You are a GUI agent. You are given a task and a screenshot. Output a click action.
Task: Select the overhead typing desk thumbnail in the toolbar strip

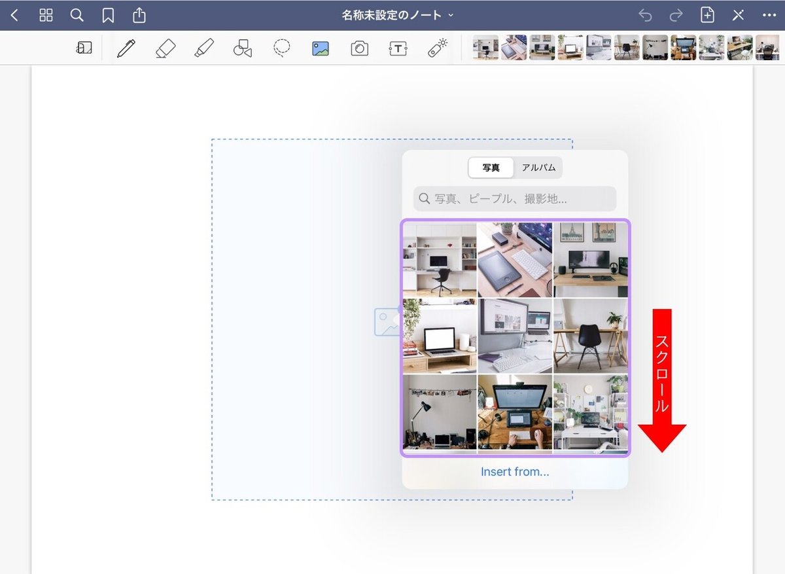[x=683, y=48]
